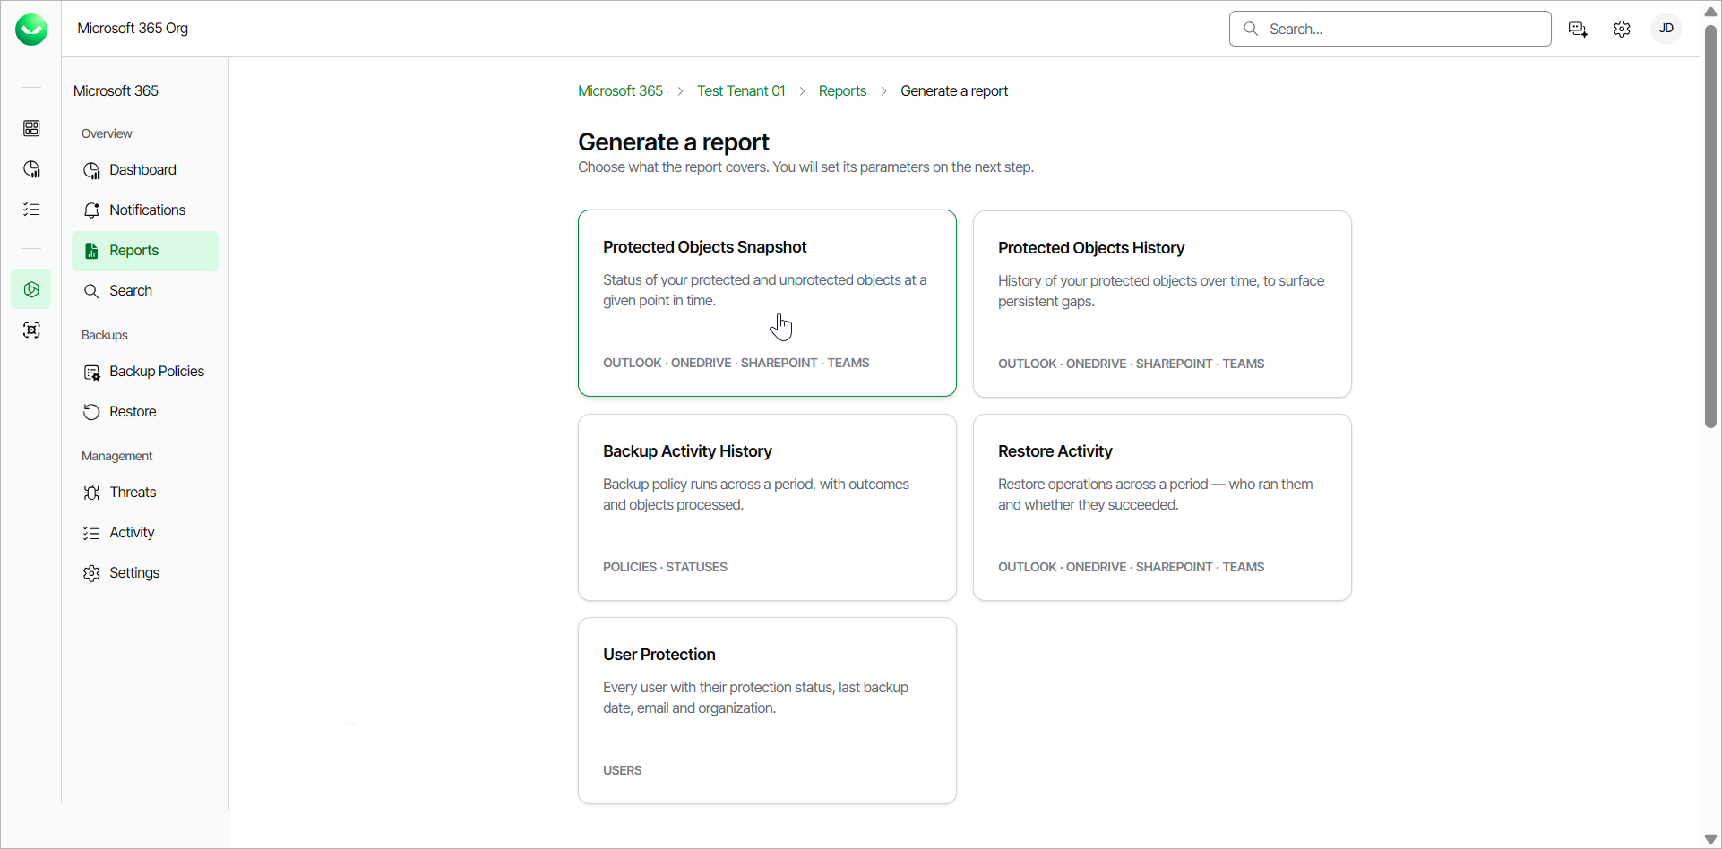
Task: Choose the Restore Activity report card
Action: (x=1162, y=507)
